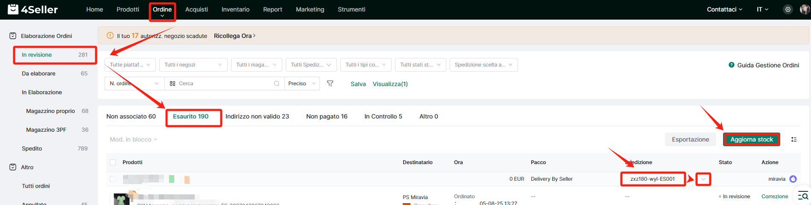
Task: Toggle the checkbox in first order row
Action: (x=113, y=179)
